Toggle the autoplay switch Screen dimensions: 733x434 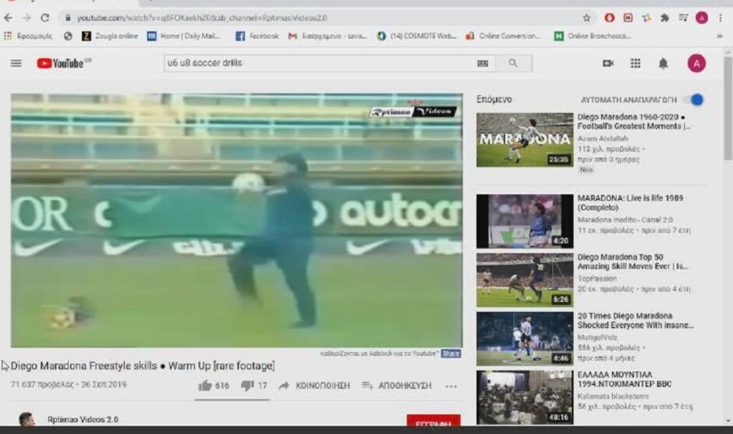[x=692, y=100]
